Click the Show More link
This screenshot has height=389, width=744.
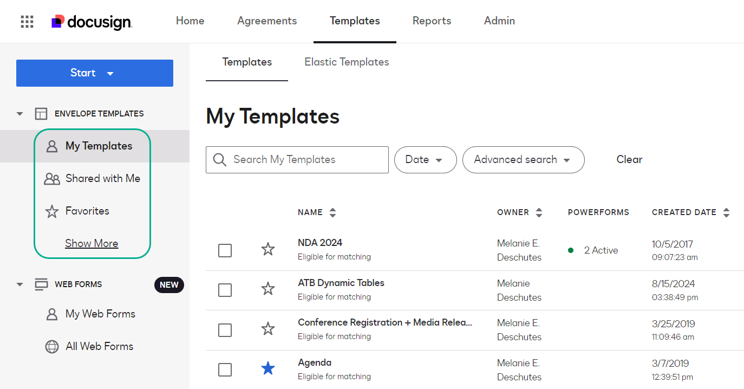point(92,244)
